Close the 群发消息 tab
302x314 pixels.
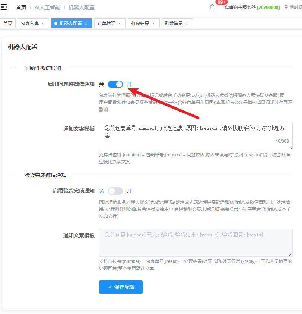coord(187,23)
